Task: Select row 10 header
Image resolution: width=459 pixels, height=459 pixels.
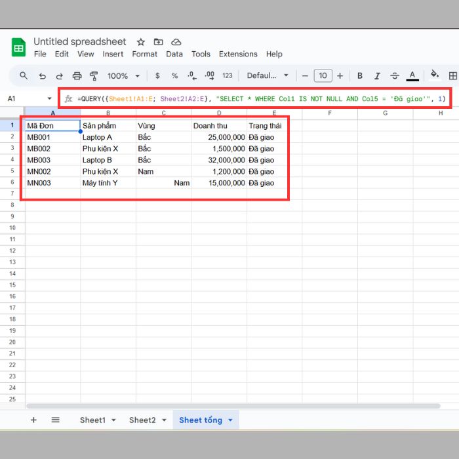Action: pos(12,228)
